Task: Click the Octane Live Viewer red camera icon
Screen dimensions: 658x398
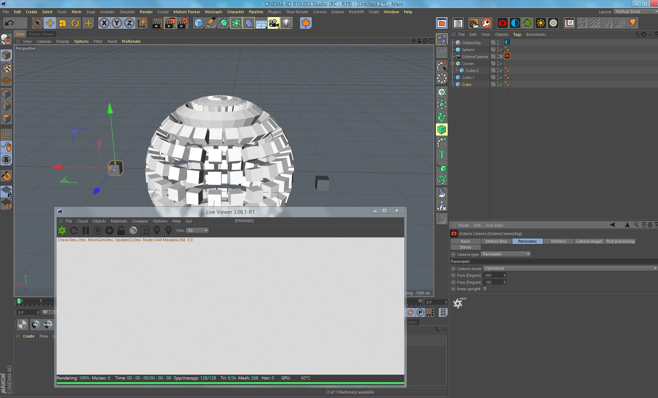Action: tap(502, 23)
